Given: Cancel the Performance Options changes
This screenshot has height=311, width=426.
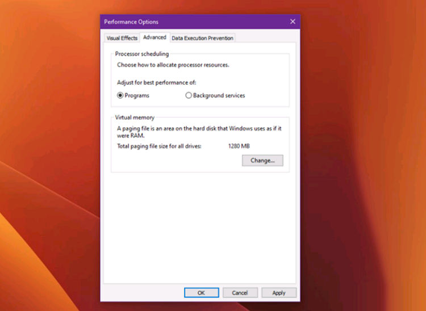Looking at the screenshot, I should click(240, 293).
